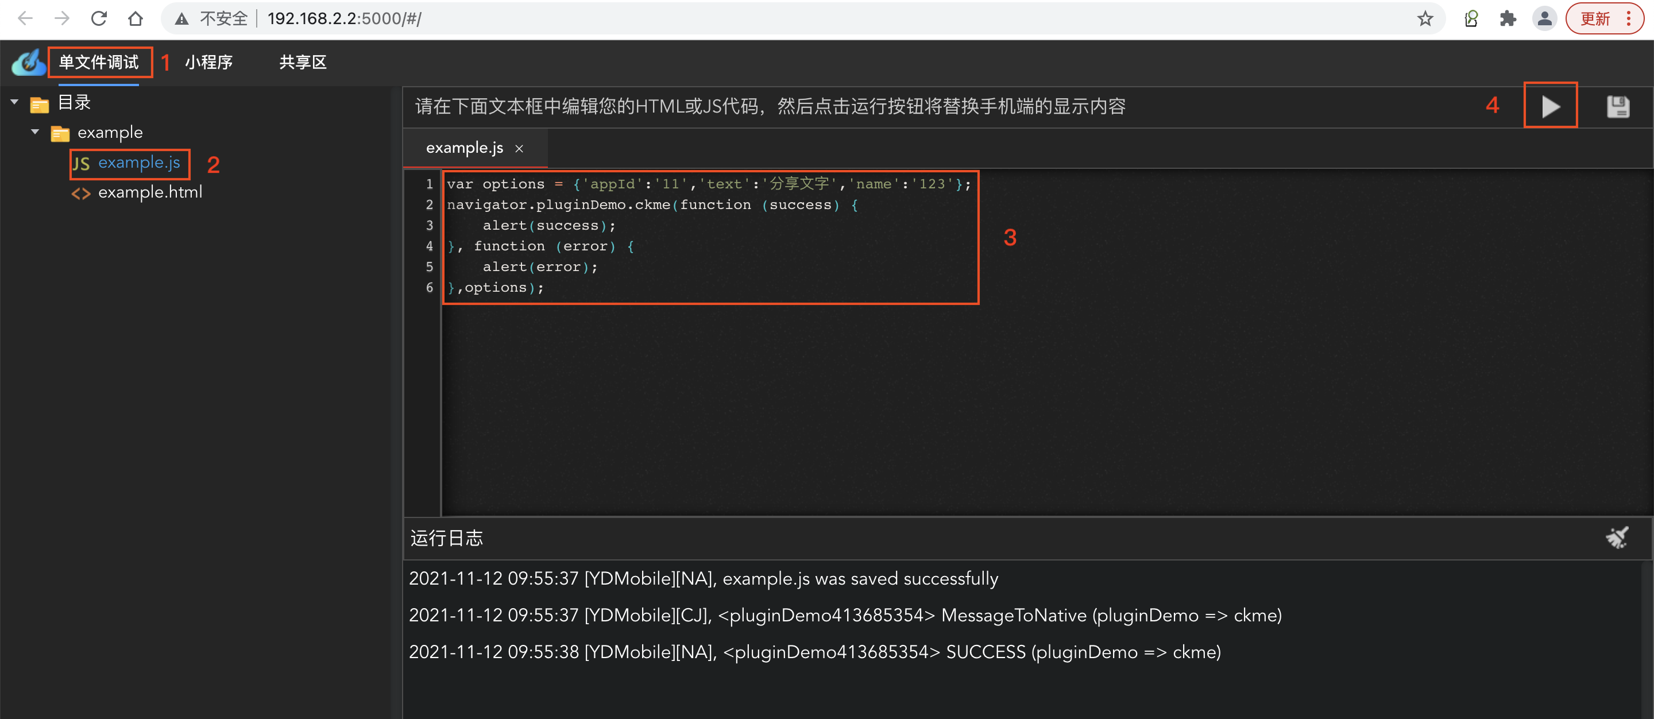Collapse the example folder

(34, 132)
